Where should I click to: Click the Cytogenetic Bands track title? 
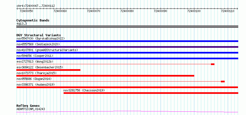point(33,20)
